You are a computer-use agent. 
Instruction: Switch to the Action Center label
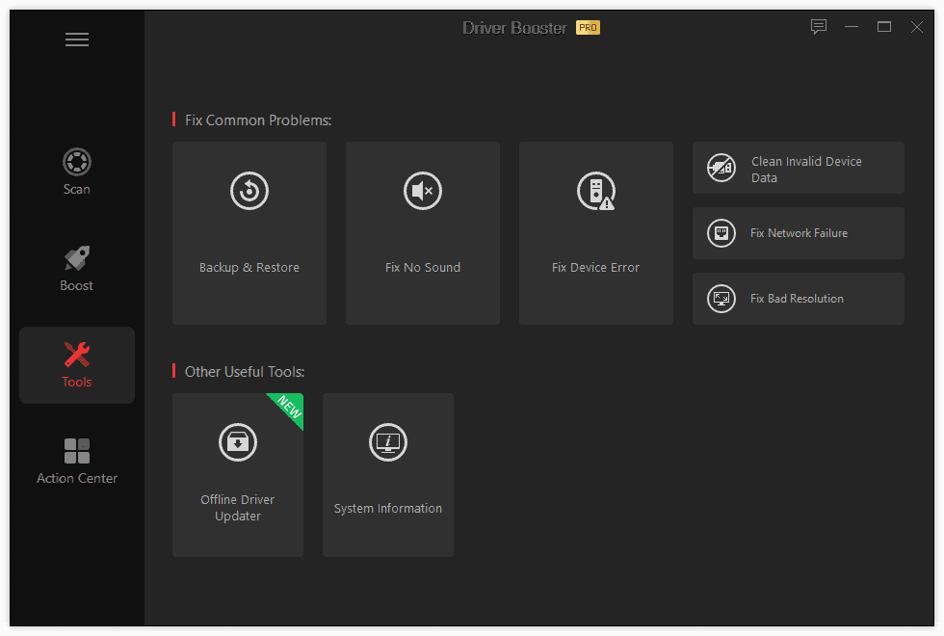(77, 479)
